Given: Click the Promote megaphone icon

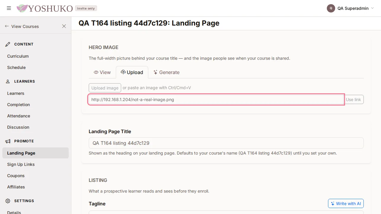Looking at the screenshot, I should pyautogui.click(x=8, y=141).
